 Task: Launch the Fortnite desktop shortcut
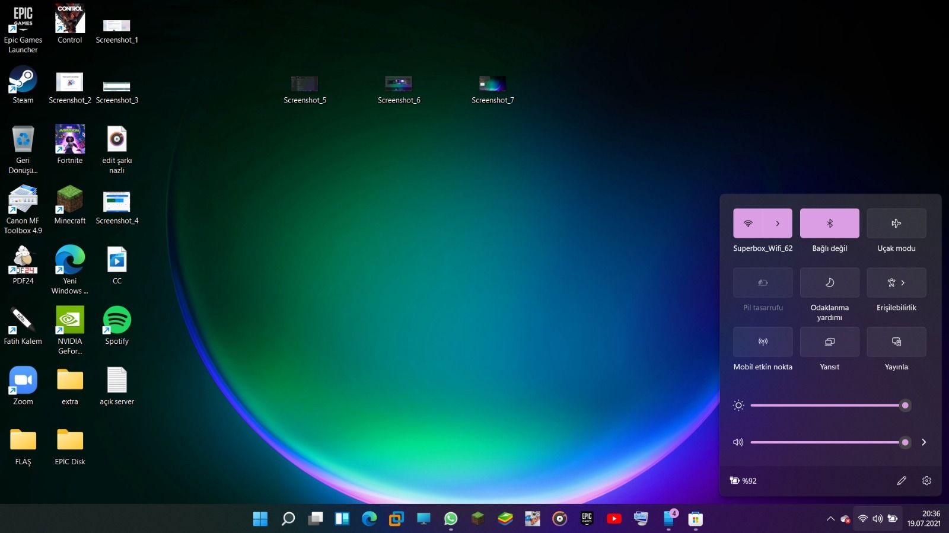(x=70, y=144)
